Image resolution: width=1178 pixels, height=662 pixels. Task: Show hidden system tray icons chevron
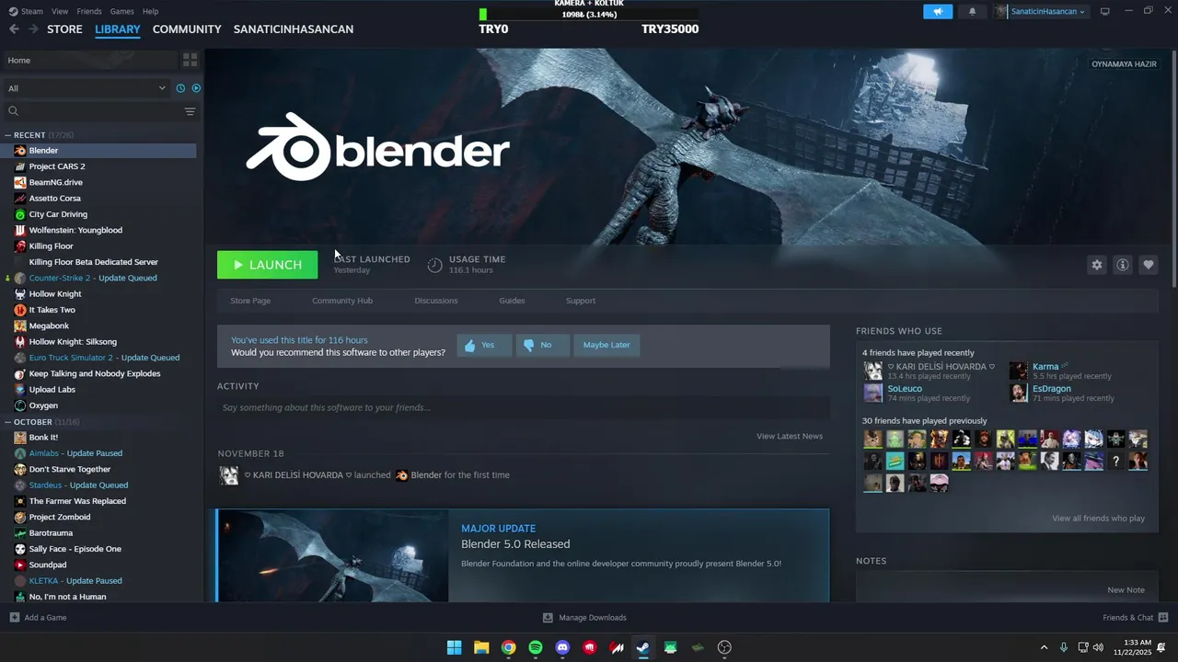point(1044,647)
